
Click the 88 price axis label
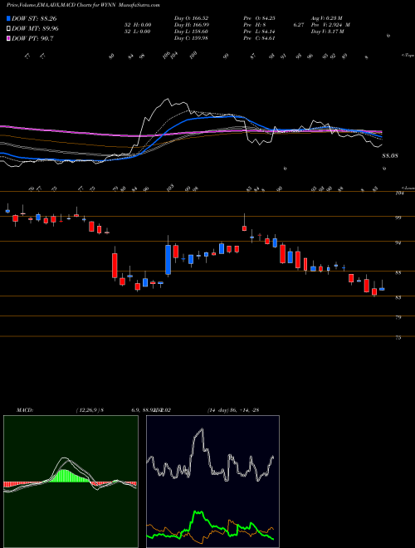pos(399,272)
